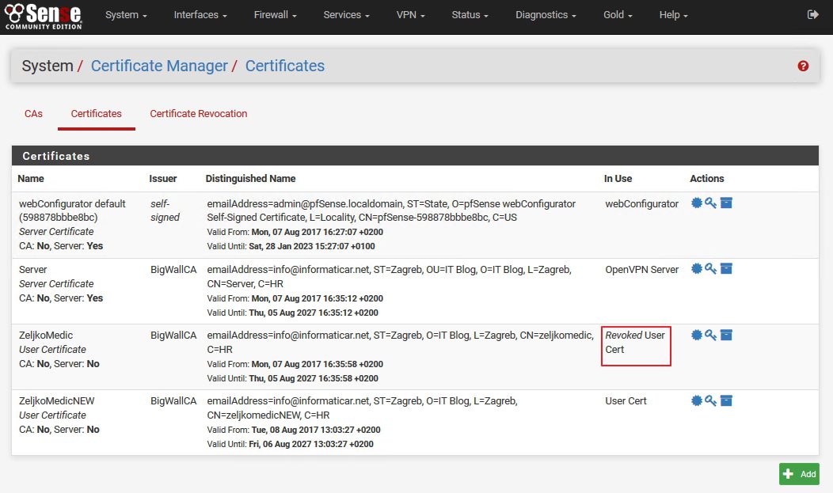Click the pfSense Community Edition logo
This screenshot has height=493, width=833.
(43, 16)
